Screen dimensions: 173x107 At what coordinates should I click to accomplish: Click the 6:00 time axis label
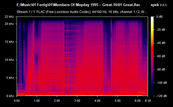point(138,101)
